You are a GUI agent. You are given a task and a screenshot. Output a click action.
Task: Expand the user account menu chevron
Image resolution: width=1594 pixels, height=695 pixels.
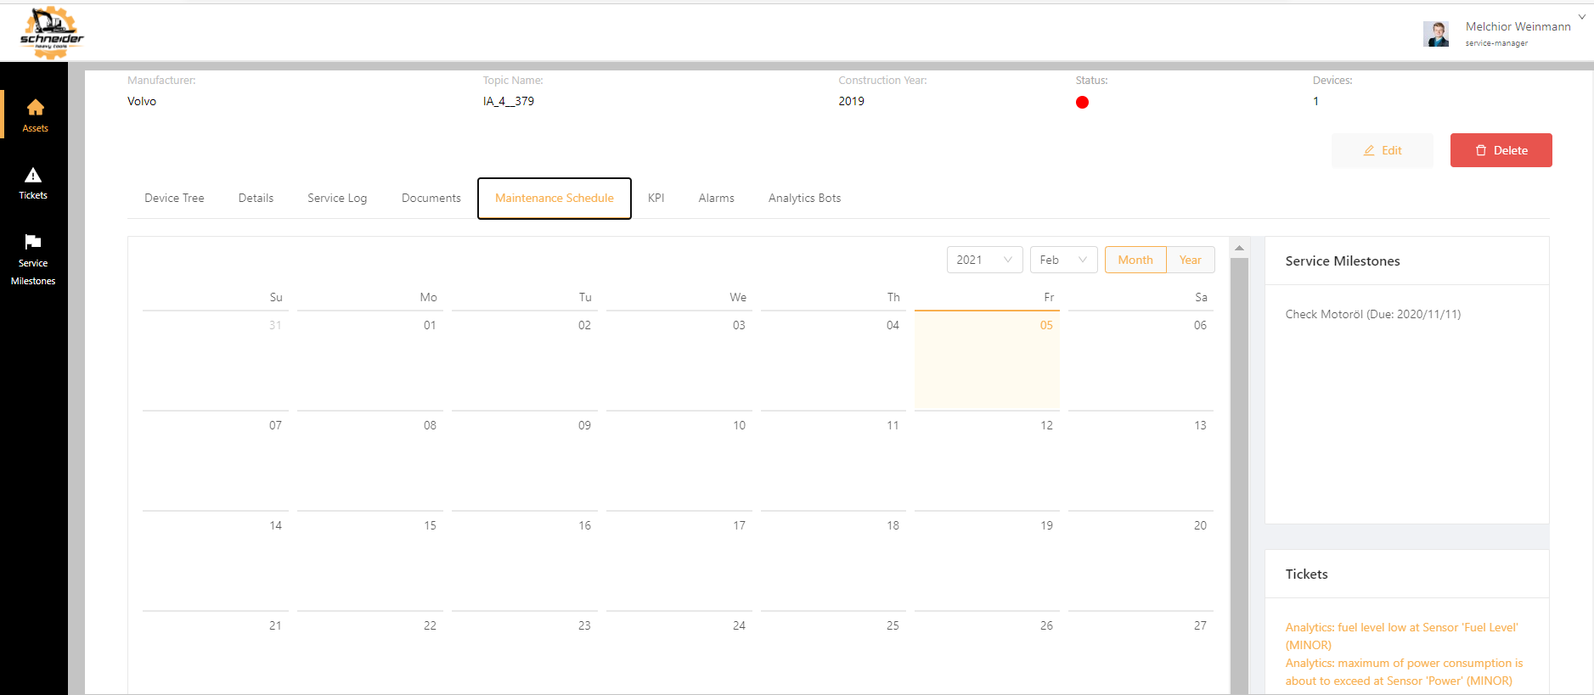point(1582,17)
